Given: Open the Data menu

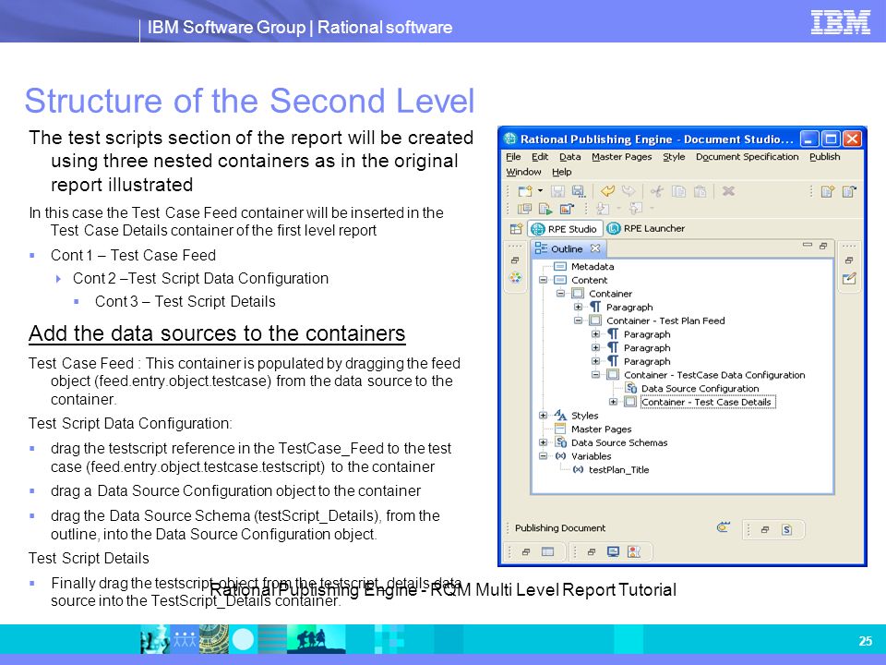Looking at the screenshot, I should click(x=569, y=157).
